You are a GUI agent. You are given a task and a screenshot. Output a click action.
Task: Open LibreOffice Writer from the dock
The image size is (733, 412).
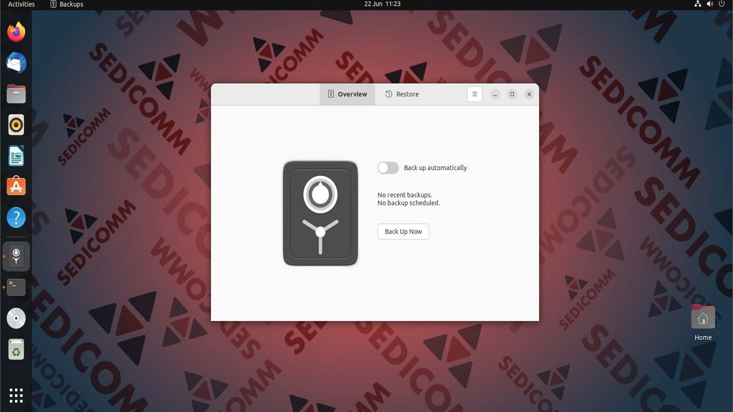click(x=16, y=156)
